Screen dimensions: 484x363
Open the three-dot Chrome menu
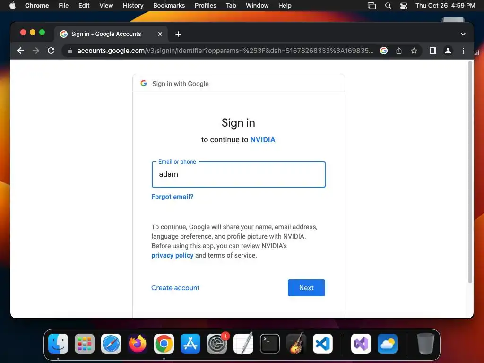click(463, 51)
